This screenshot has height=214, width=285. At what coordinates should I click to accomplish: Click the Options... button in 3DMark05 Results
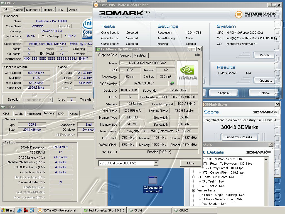tap(265, 81)
